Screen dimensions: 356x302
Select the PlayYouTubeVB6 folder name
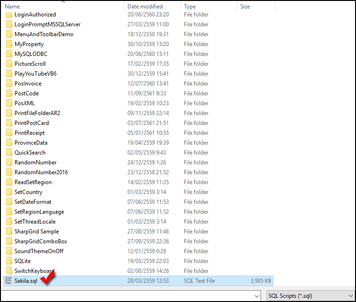35,74
